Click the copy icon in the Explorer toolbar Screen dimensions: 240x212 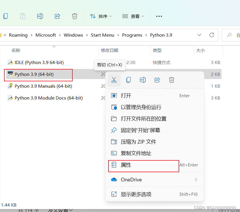(5, 16)
